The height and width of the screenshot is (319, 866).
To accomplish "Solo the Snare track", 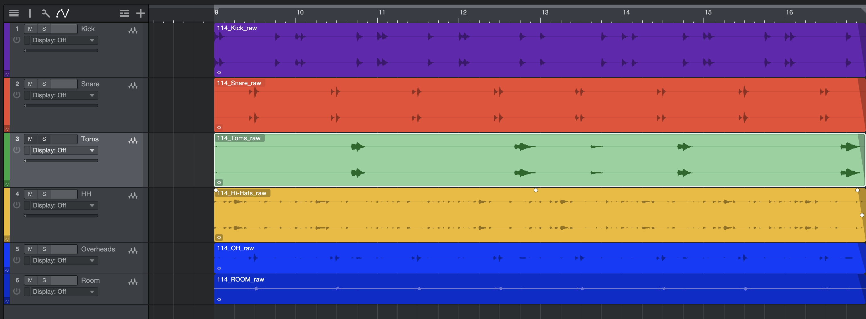I will (44, 84).
